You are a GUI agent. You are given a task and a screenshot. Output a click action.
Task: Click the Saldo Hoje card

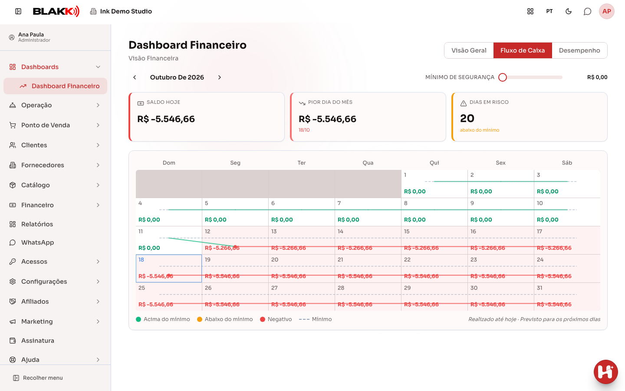click(x=207, y=117)
